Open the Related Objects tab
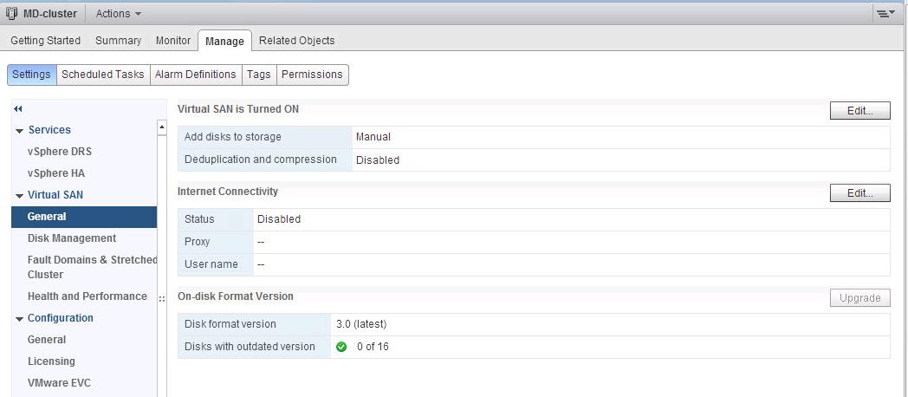Screen dimensions: 908x397 click(296, 41)
